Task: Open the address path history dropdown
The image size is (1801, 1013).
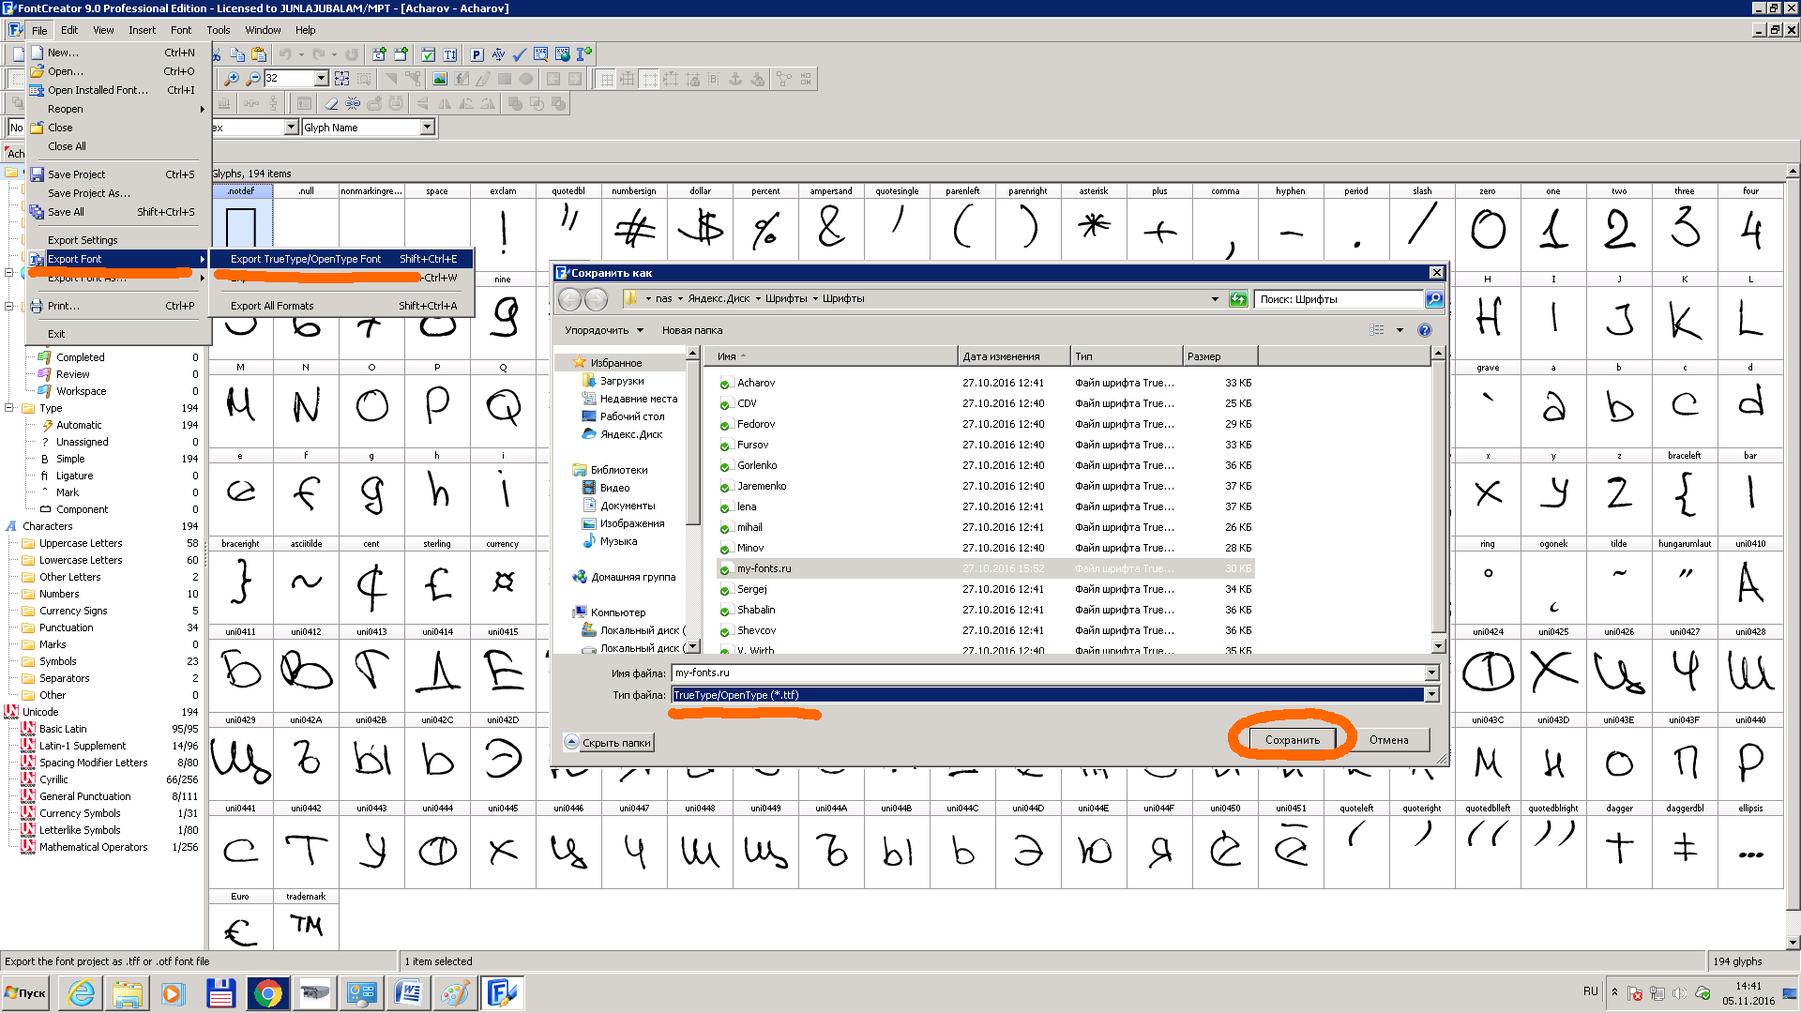Action: click(1215, 299)
